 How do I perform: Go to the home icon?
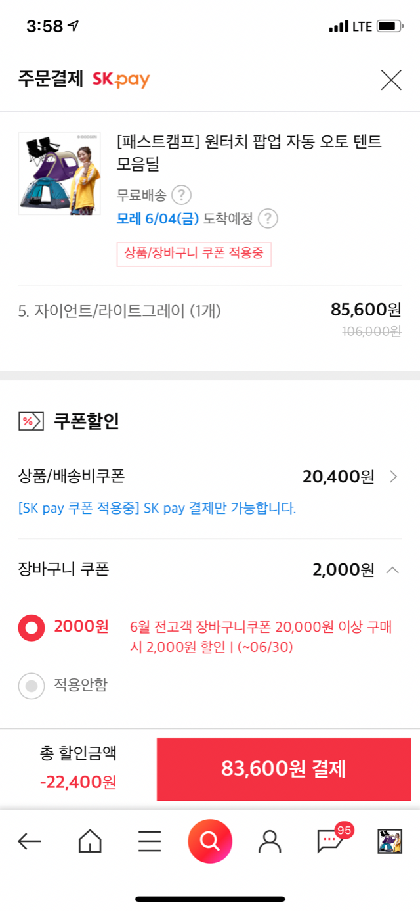(x=90, y=841)
